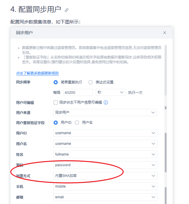Select 简单重复执行 radio option
Image resolution: width=189 pixels, height=204 pixels.
56,82
